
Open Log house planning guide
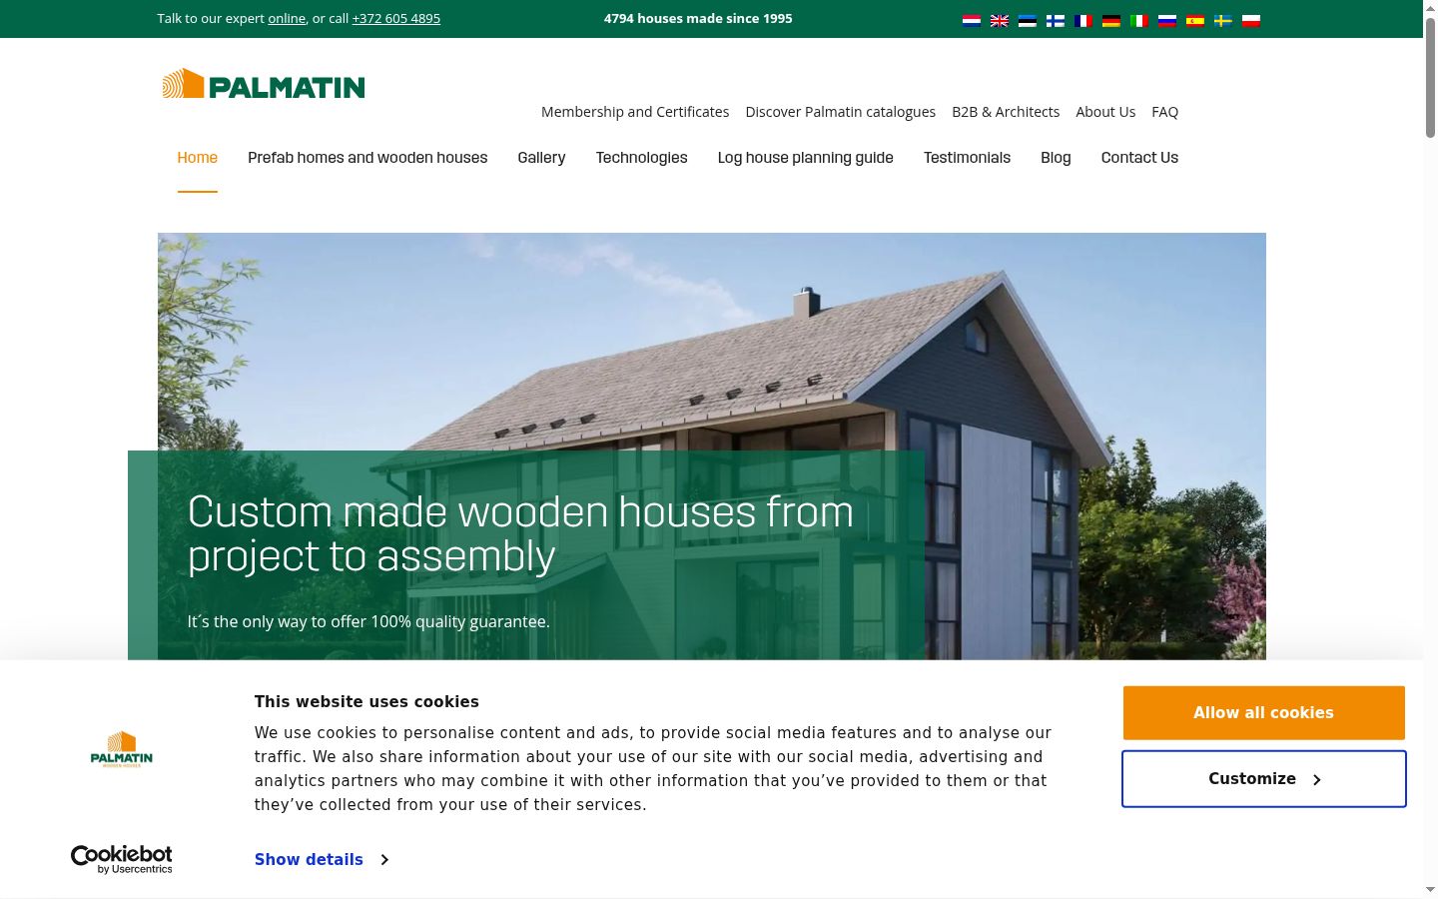[806, 158]
